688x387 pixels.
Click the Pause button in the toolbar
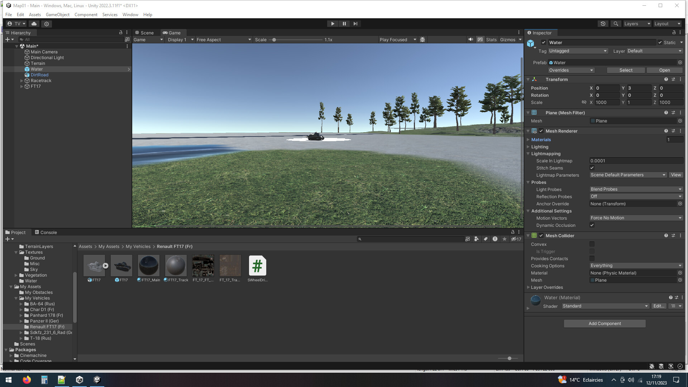tap(344, 23)
